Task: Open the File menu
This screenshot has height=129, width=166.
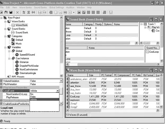Action: [2, 7]
